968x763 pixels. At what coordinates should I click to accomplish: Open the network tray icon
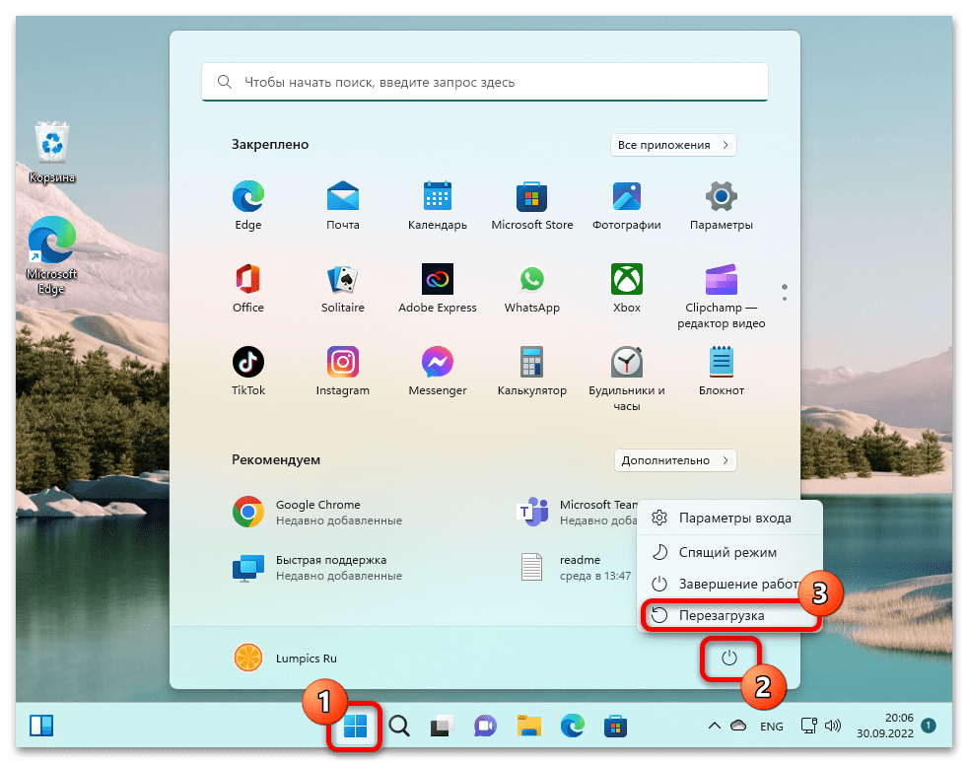coord(808,726)
